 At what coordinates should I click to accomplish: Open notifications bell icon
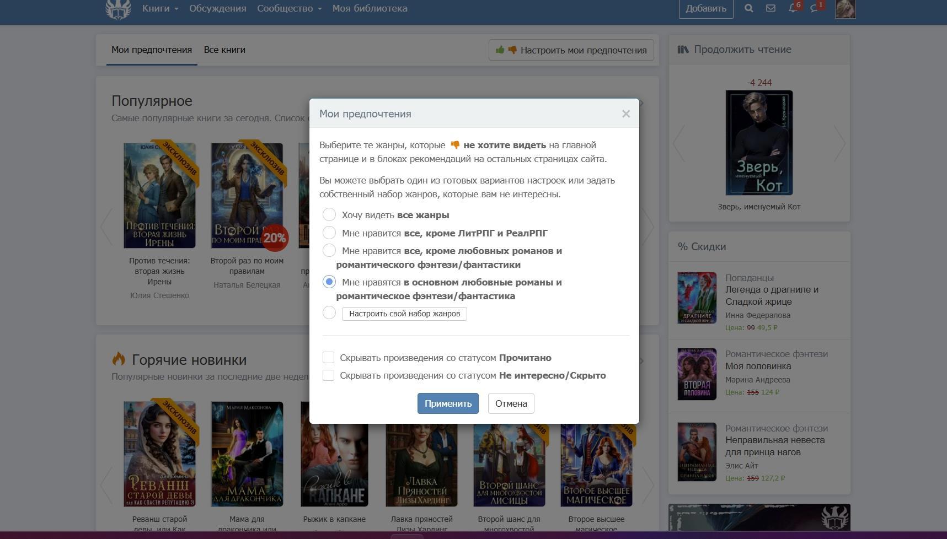(793, 8)
